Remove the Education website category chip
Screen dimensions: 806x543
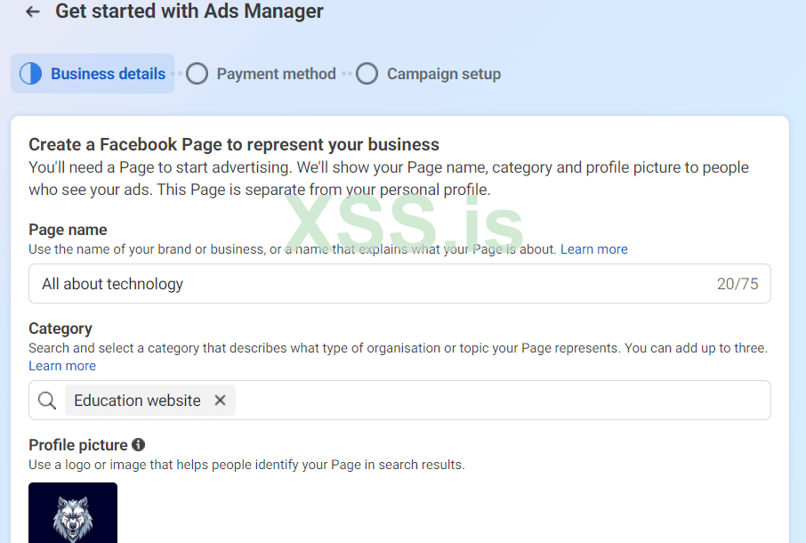click(220, 401)
